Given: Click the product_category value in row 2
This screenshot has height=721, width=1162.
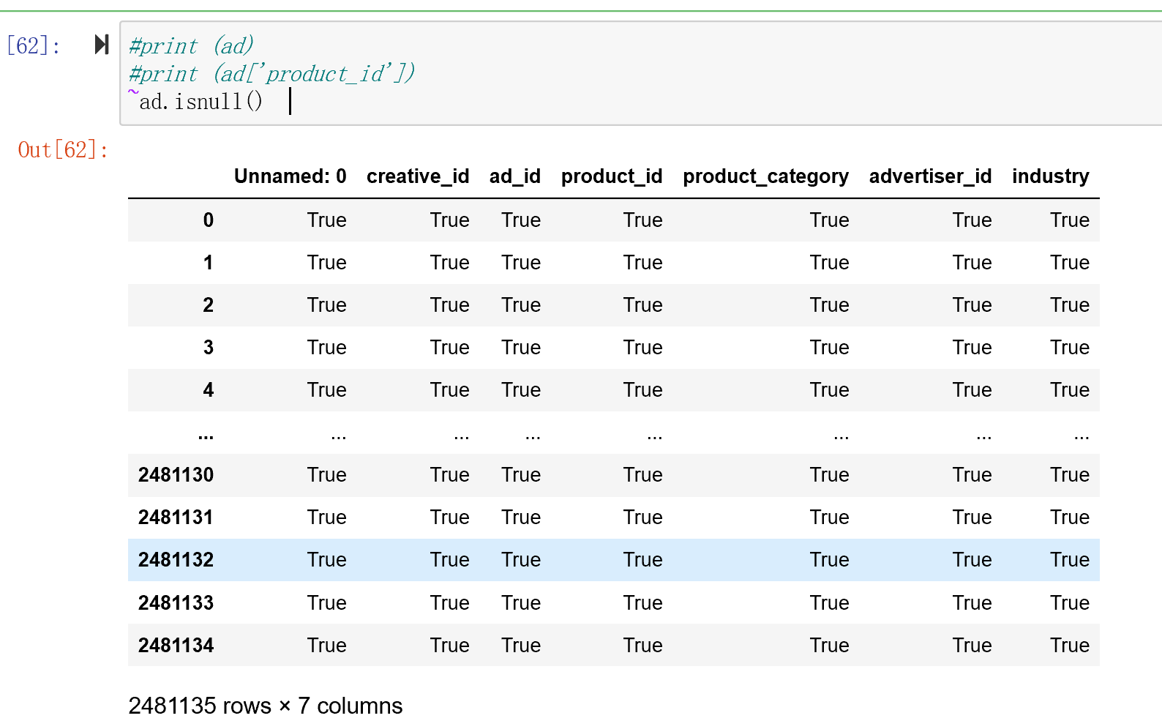Looking at the screenshot, I should pyautogui.click(x=829, y=305).
